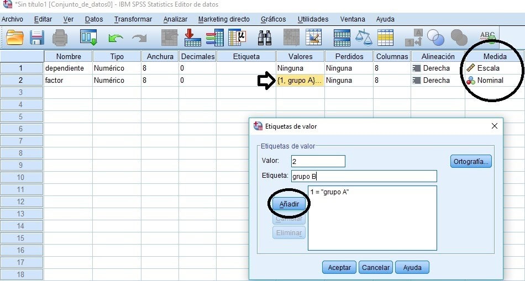
Task: Click the Valor input field
Action: 318,161
